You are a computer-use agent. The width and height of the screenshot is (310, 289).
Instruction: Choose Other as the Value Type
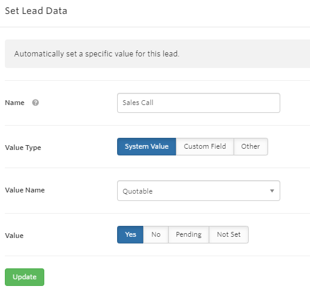click(251, 146)
